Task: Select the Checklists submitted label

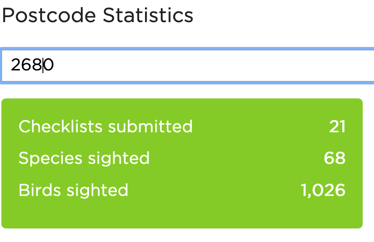Action: pos(106,126)
